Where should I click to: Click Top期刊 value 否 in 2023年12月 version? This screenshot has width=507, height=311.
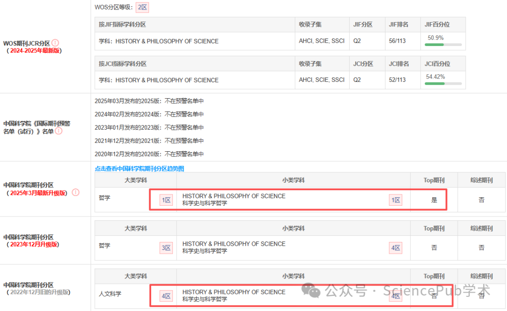tap(434, 248)
